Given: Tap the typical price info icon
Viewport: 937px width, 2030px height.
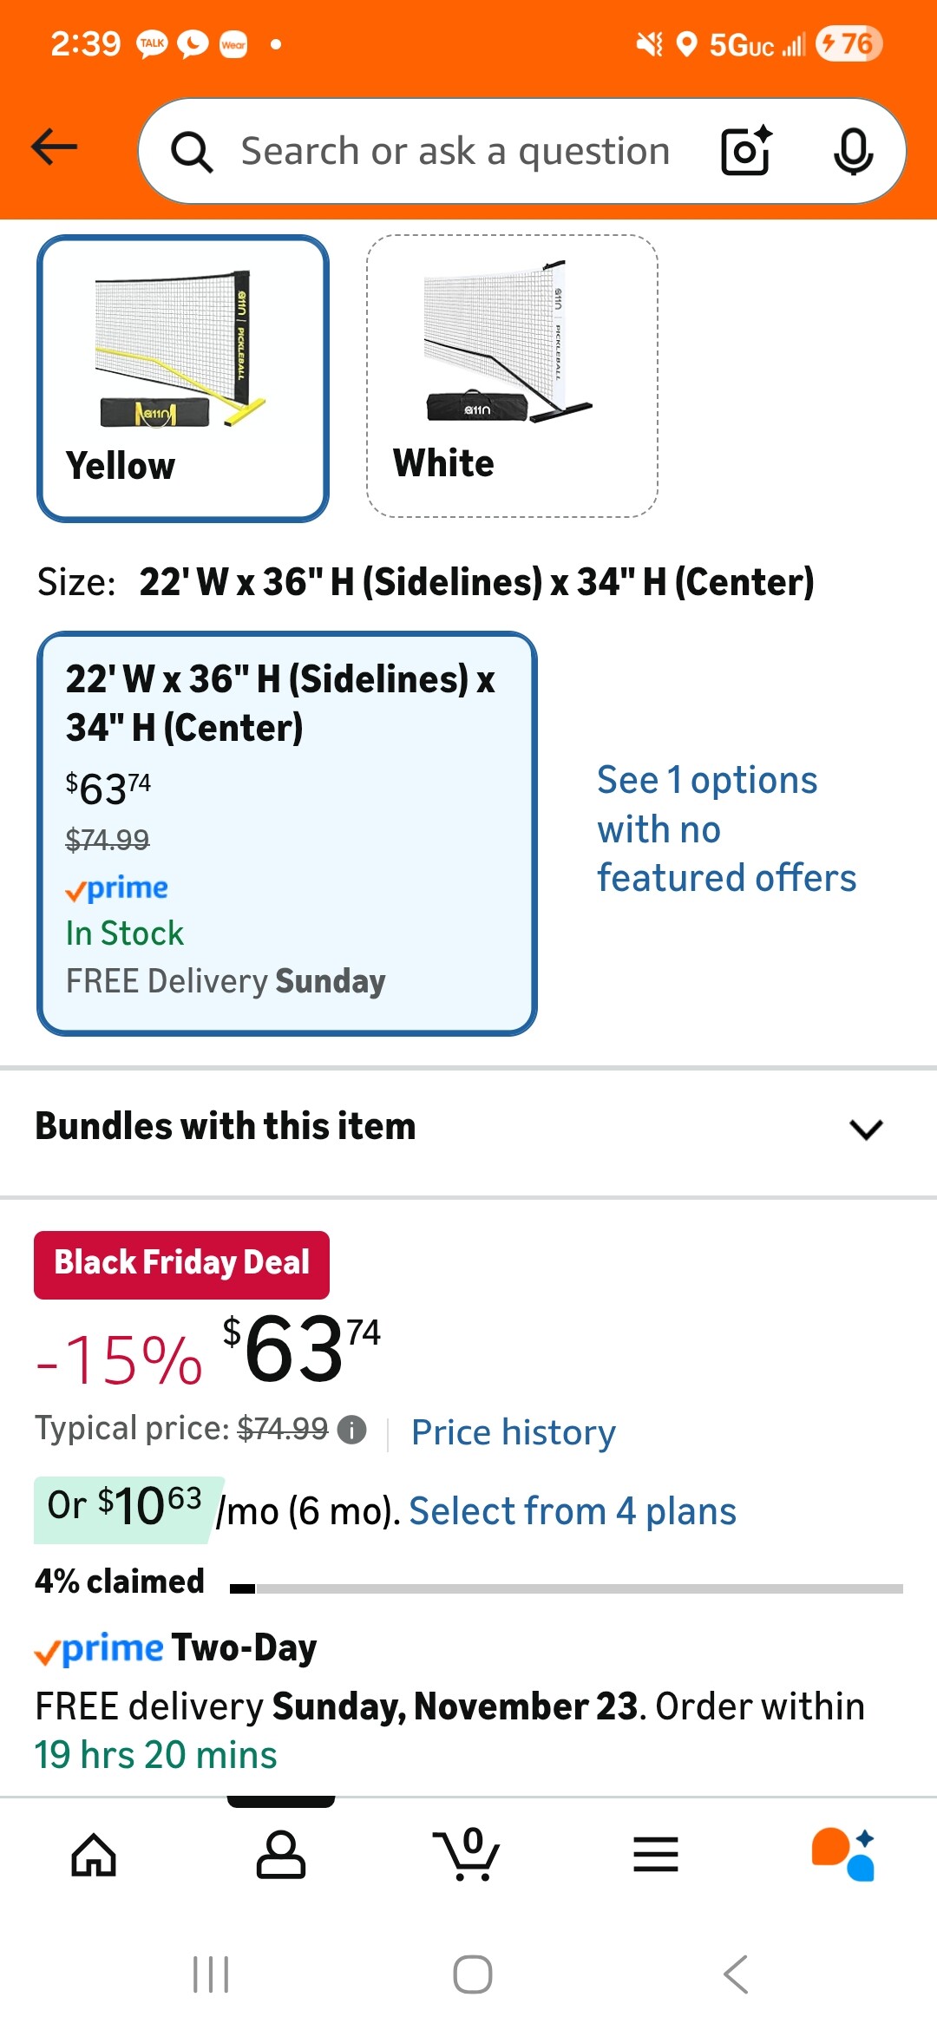Looking at the screenshot, I should tap(351, 1429).
